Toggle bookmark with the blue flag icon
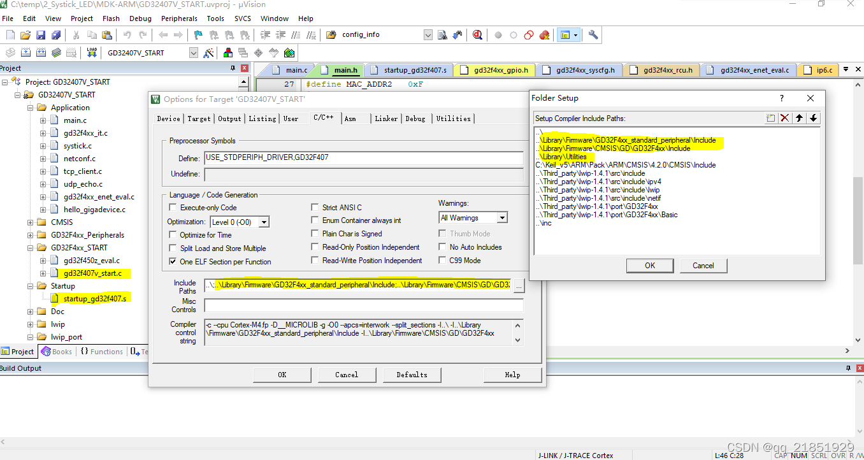This screenshot has width=864, height=460. [198, 35]
